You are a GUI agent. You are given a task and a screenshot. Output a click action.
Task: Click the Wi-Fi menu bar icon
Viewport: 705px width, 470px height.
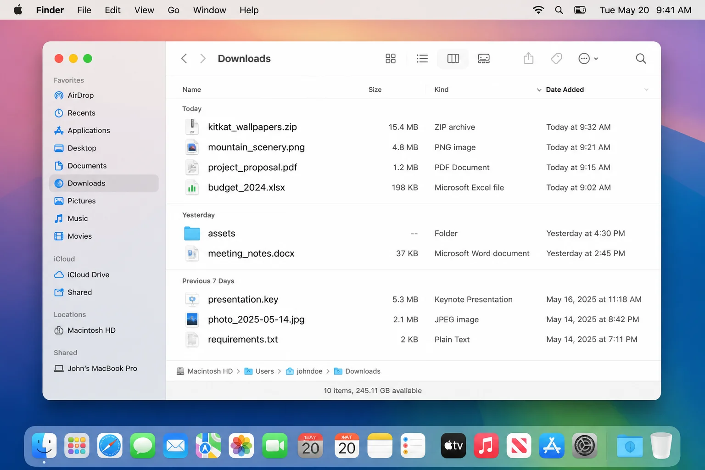click(538, 10)
